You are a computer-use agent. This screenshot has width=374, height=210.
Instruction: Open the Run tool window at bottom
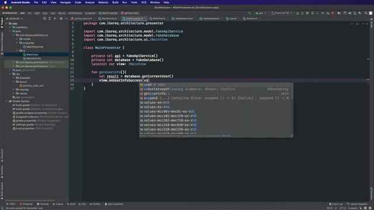82,204
